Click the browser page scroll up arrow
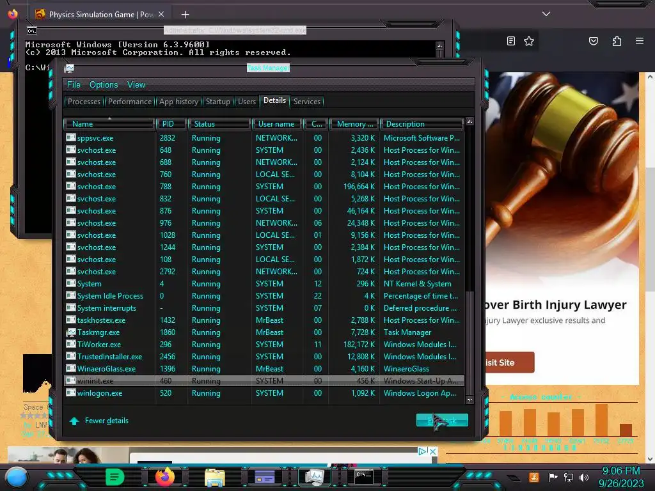This screenshot has height=491, width=655. tap(650, 77)
